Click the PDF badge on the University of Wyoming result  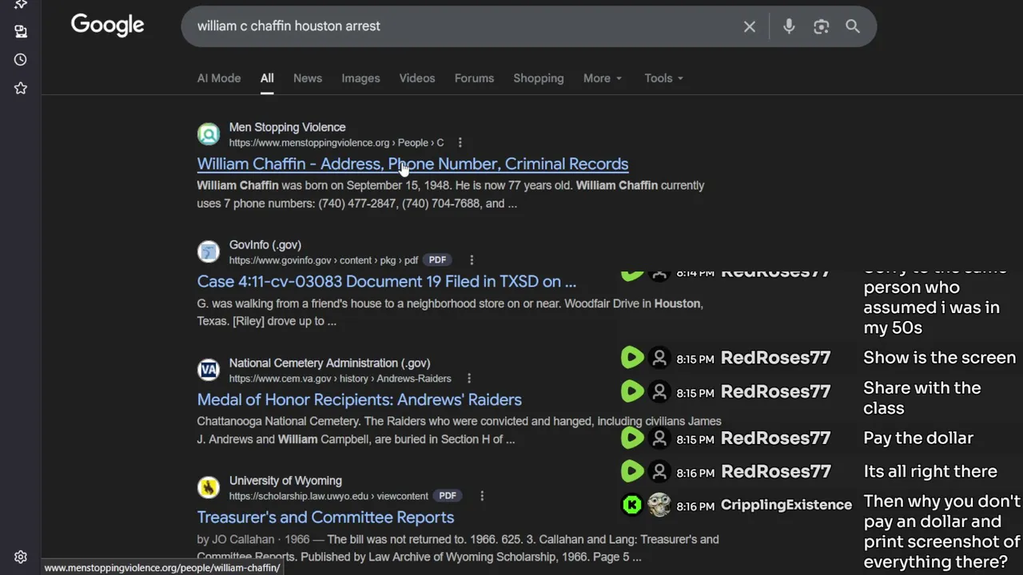448,496
